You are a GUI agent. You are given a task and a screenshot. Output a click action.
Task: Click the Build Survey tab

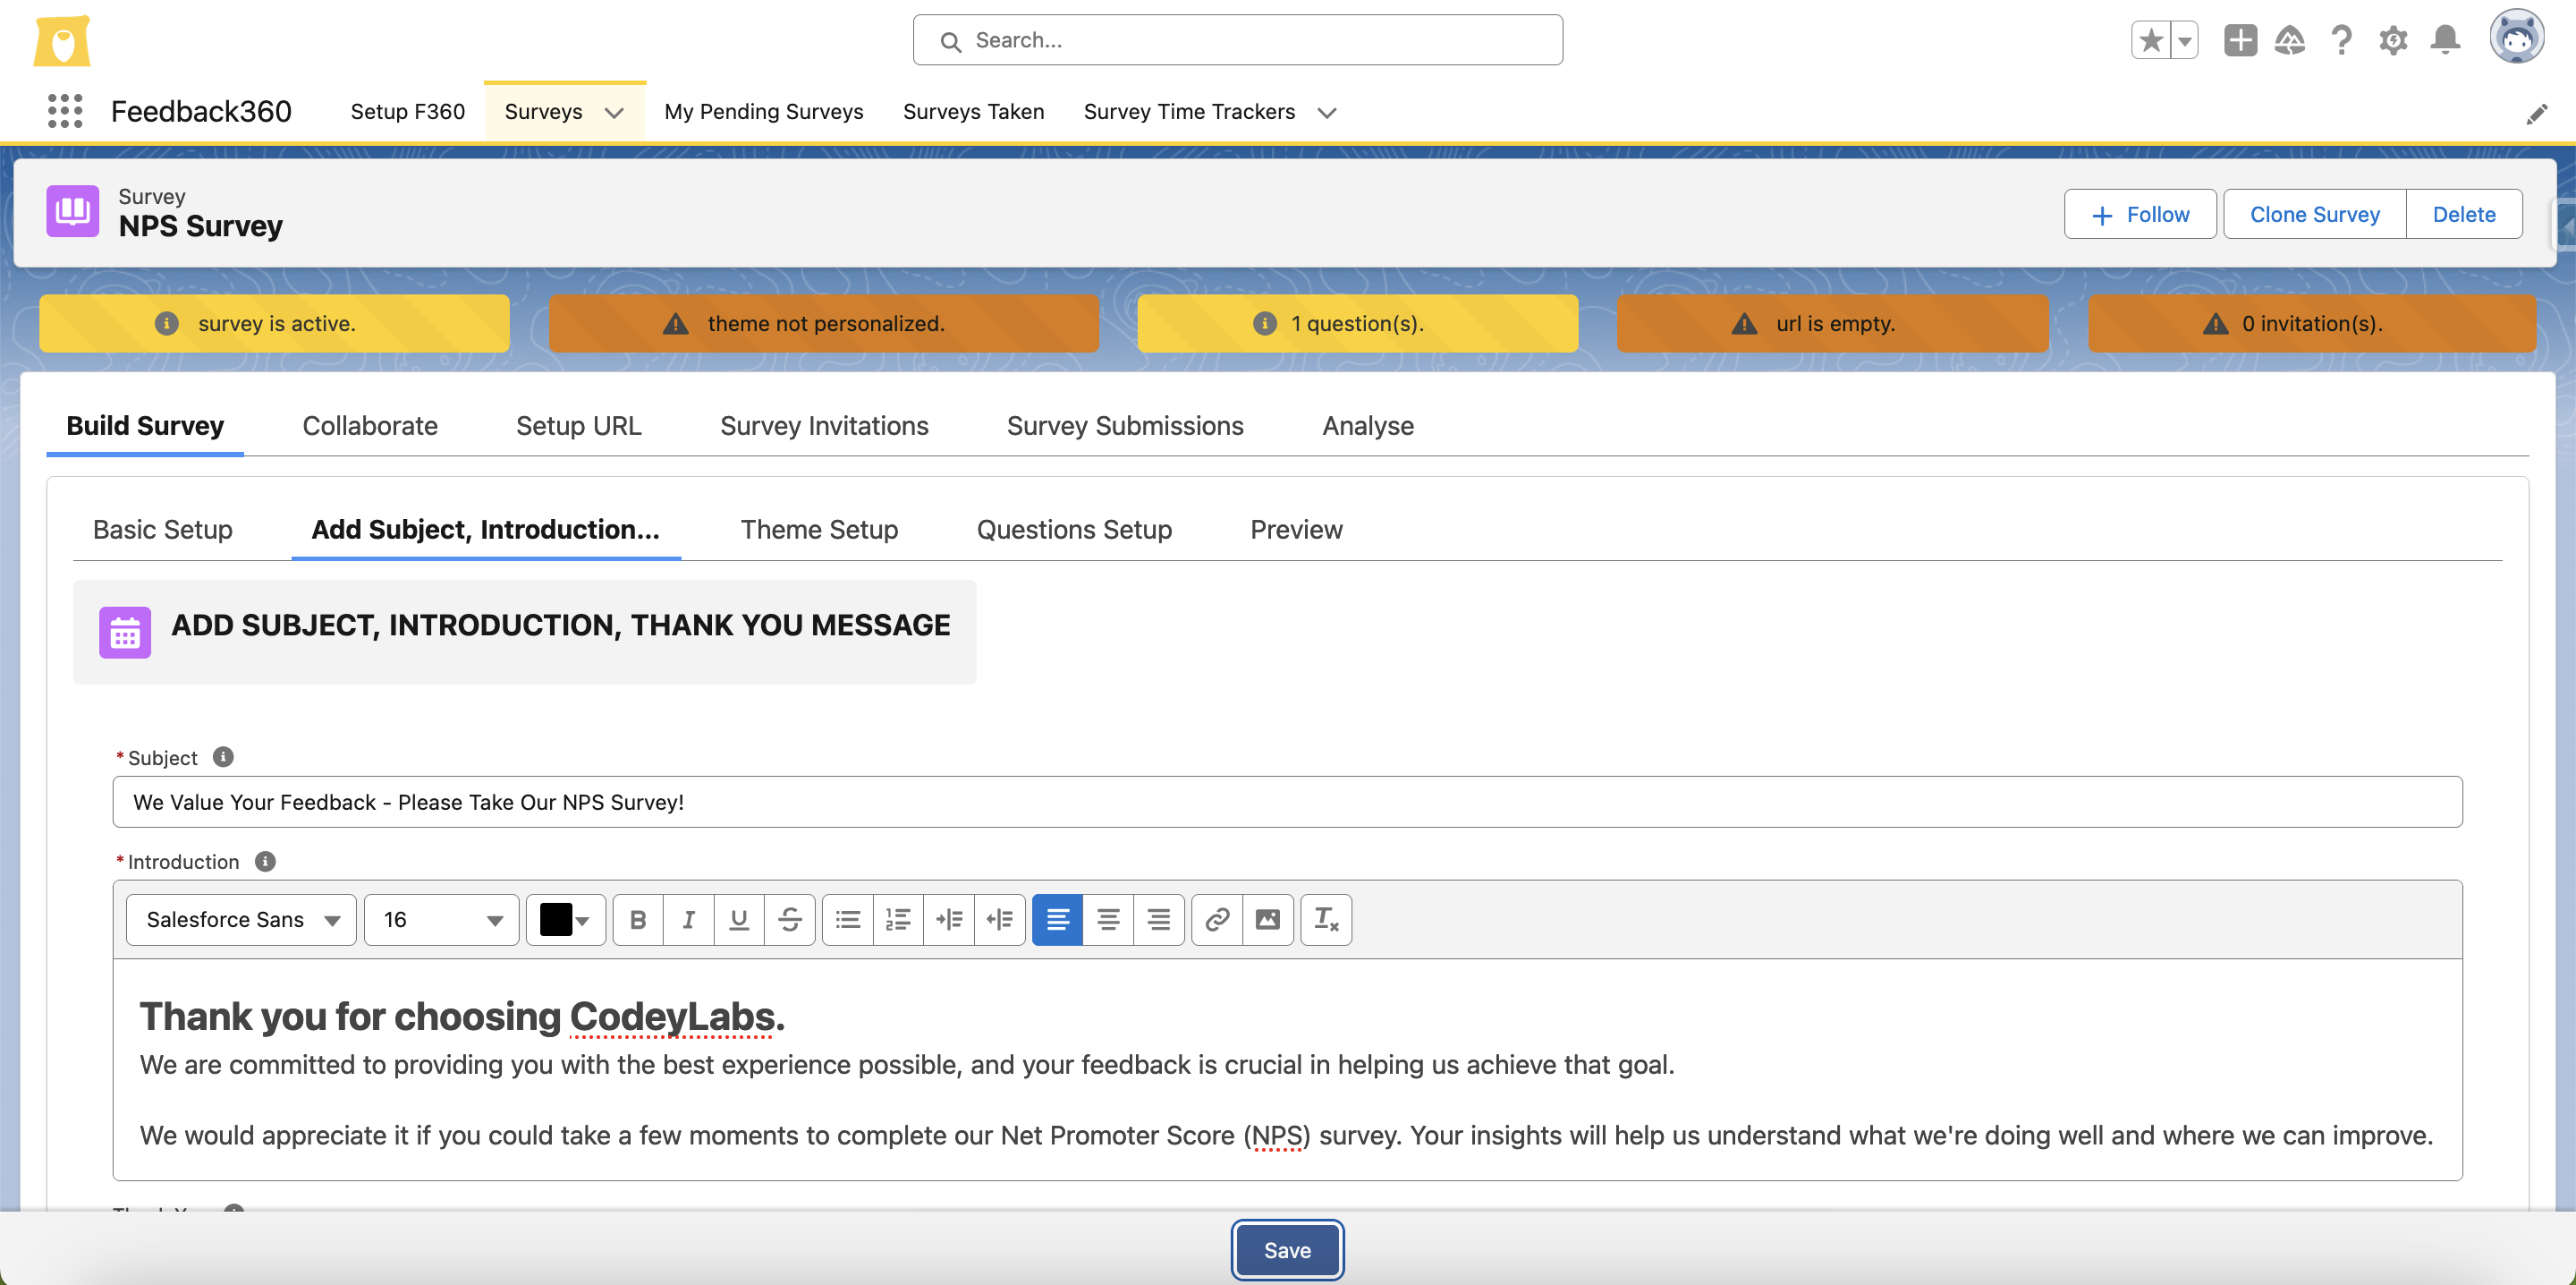coord(145,425)
